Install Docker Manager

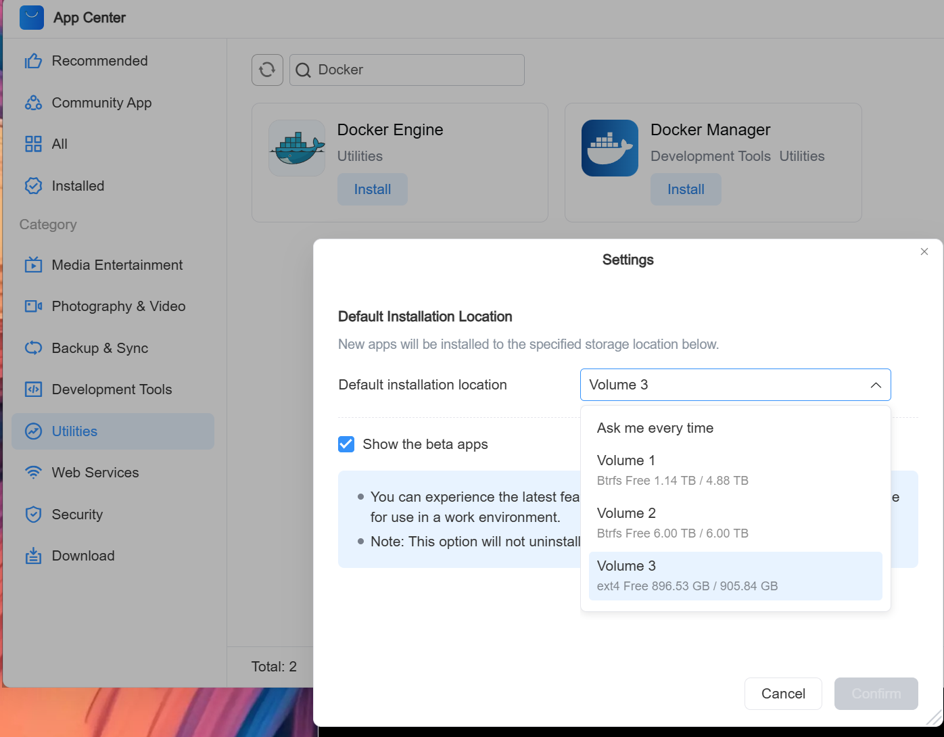click(x=686, y=189)
